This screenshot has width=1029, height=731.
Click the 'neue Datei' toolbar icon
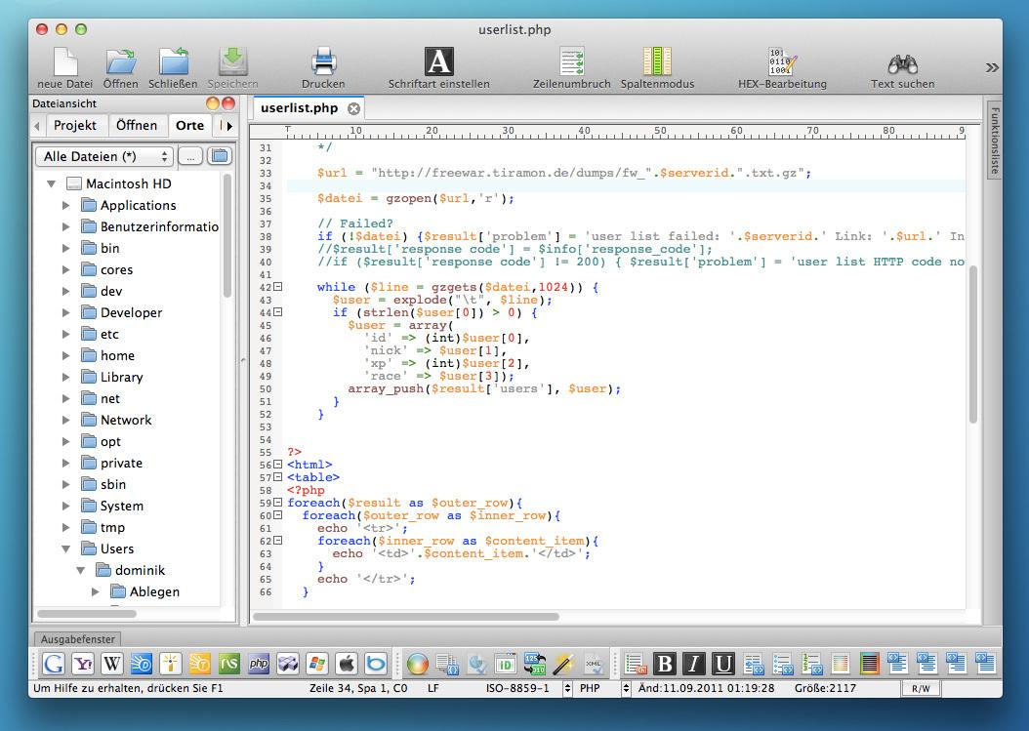click(64, 63)
